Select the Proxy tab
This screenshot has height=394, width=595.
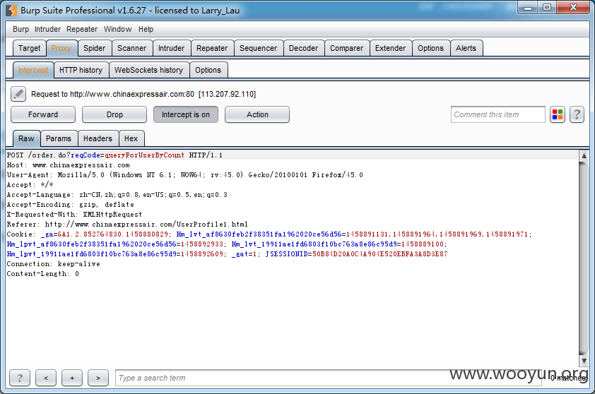tap(61, 48)
